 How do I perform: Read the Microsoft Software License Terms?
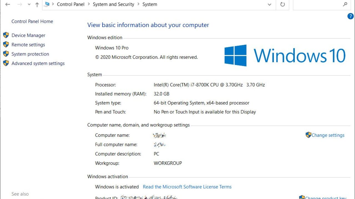[x=187, y=187]
